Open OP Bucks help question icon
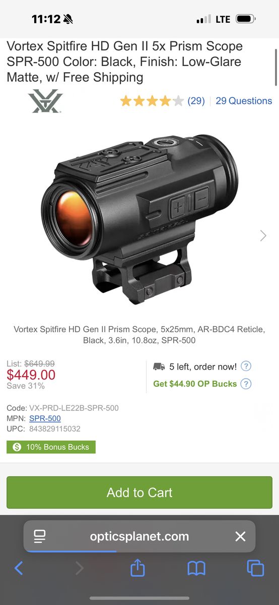 [246, 384]
